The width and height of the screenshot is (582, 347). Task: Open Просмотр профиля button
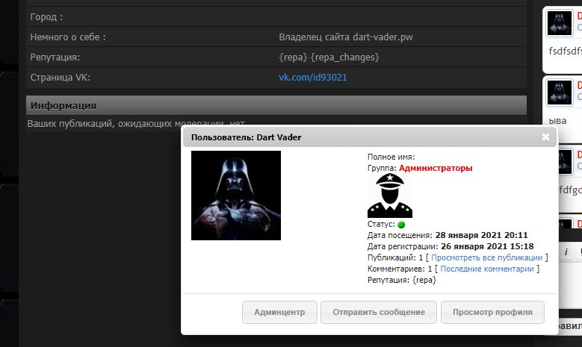tap(492, 312)
